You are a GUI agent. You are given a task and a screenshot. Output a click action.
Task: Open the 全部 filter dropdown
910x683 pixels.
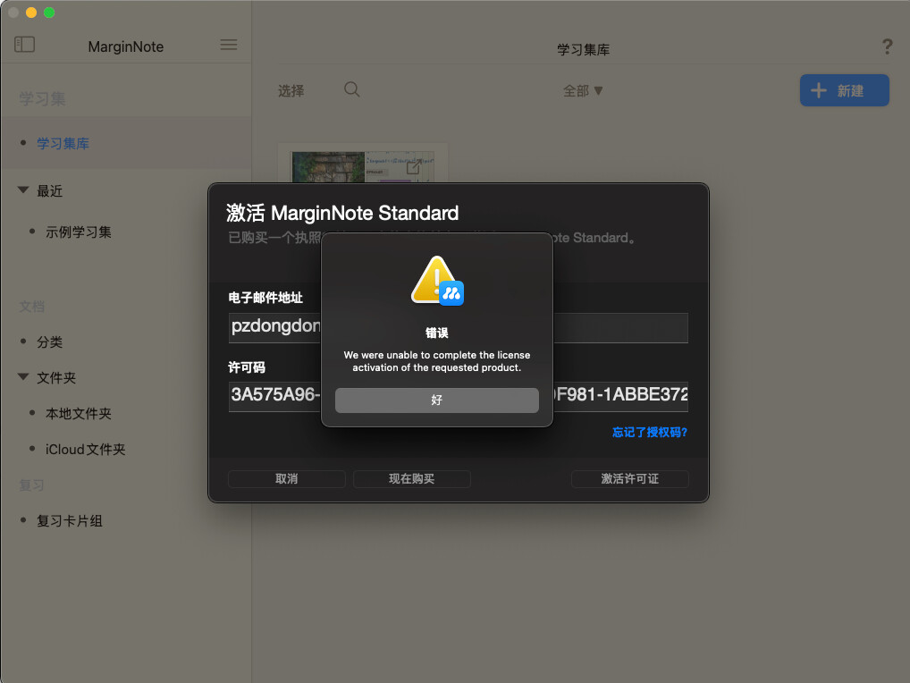(583, 91)
